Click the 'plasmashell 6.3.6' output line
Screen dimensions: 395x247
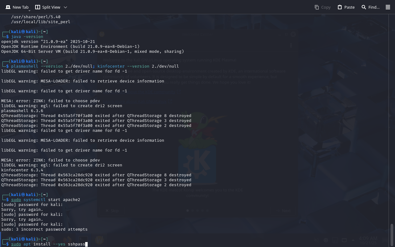coord(22,111)
